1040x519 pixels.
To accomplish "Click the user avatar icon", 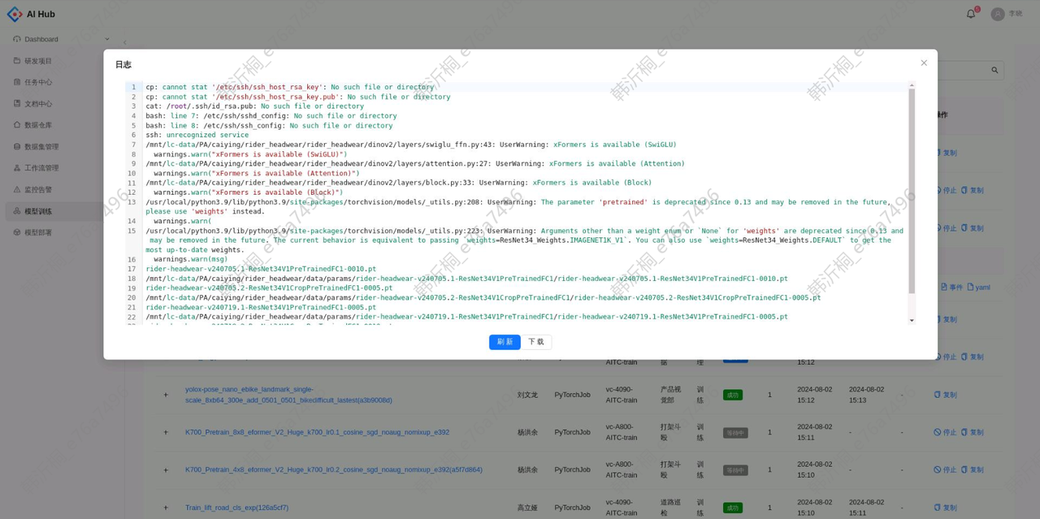I will pos(997,14).
